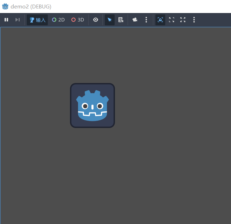Screen dimensions: 231x224
Task: Toggle the embedded game lock icon
Action: 160,20
